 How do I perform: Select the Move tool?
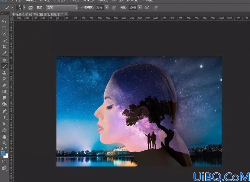(4, 21)
